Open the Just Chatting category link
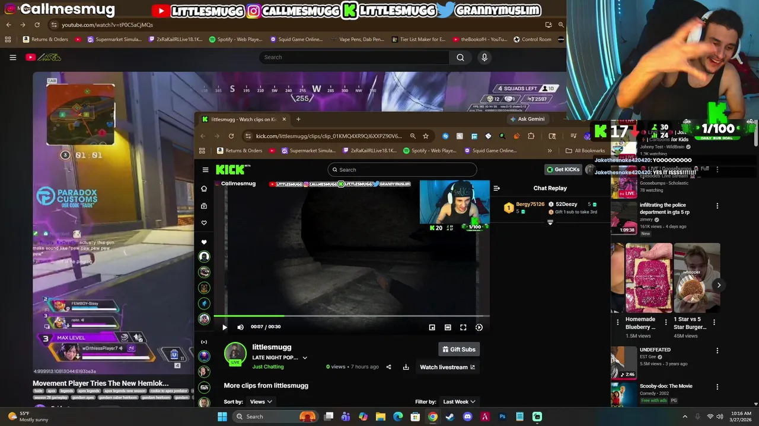The height and width of the screenshot is (426, 759). (268, 367)
